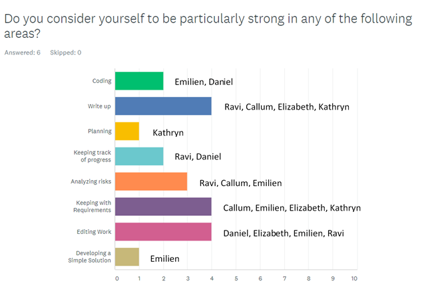The width and height of the screenshot is (426, 297).
Task: Click the "Editing Work" axis label
Action: [94, 232]
